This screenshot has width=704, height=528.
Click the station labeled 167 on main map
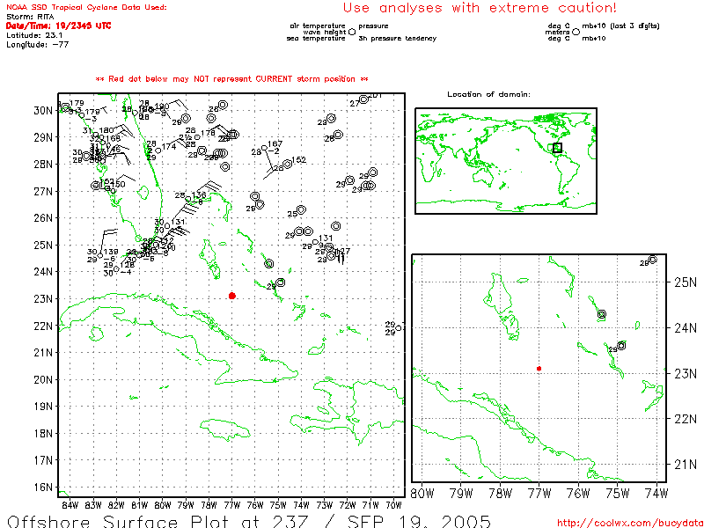coord(264,148)
